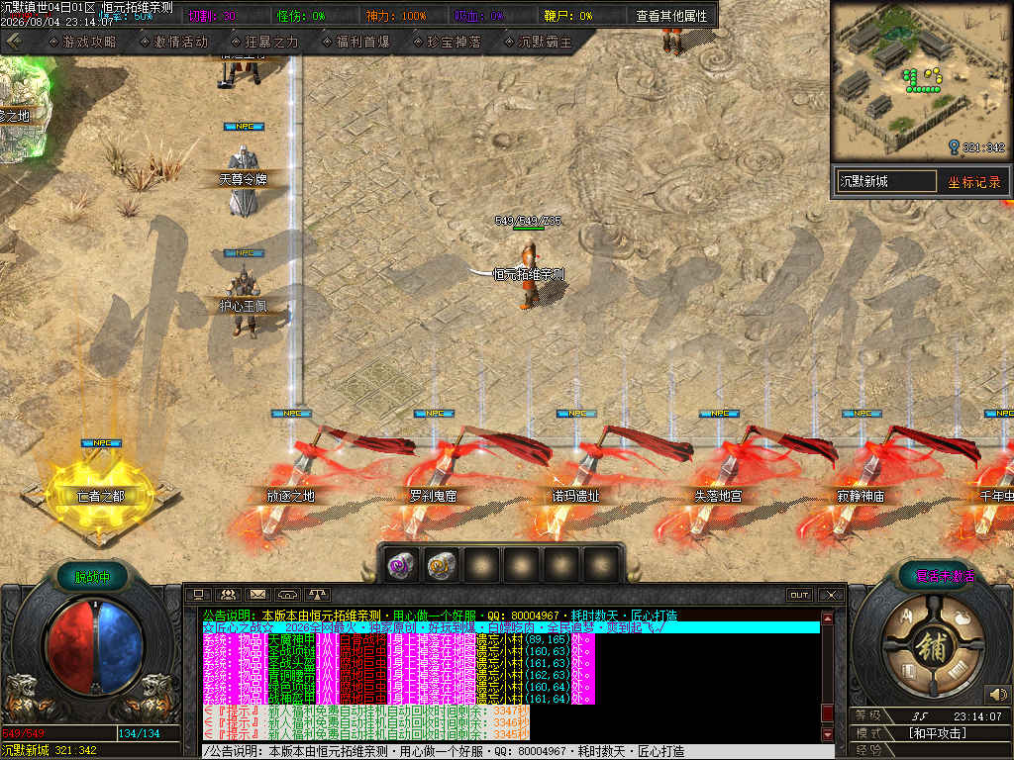1014x760 pixels.
Task: Click the 切割: 30 stat label
Action: 212,16
